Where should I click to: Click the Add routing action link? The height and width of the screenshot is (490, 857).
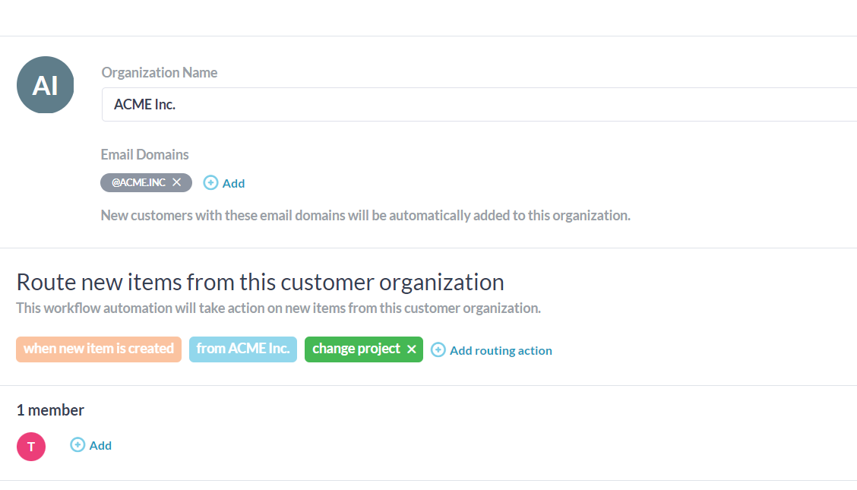coord(501,351)
